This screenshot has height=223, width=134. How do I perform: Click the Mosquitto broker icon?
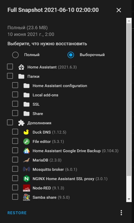point(26,170)
